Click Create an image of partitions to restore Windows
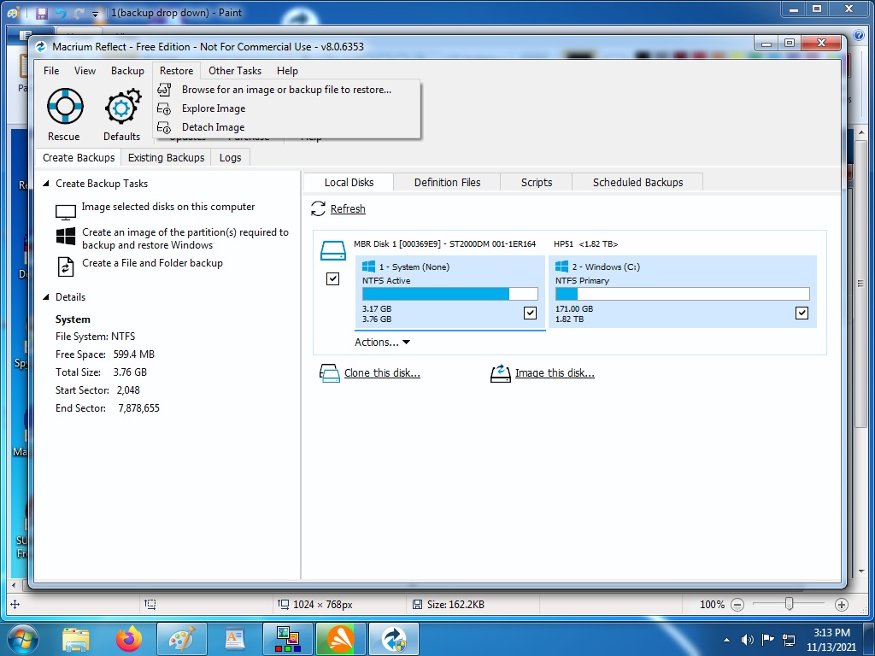 185,239
